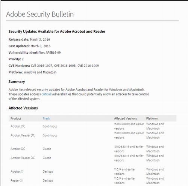This screenshot has height=186, width=188.
Task: Select the Security Updates Available heading
Action: tap(57, 31)
